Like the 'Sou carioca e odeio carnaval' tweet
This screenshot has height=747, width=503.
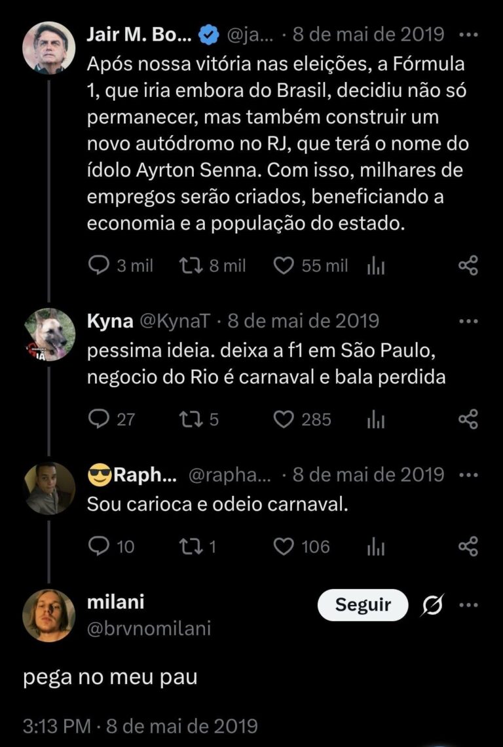point(283,546)
